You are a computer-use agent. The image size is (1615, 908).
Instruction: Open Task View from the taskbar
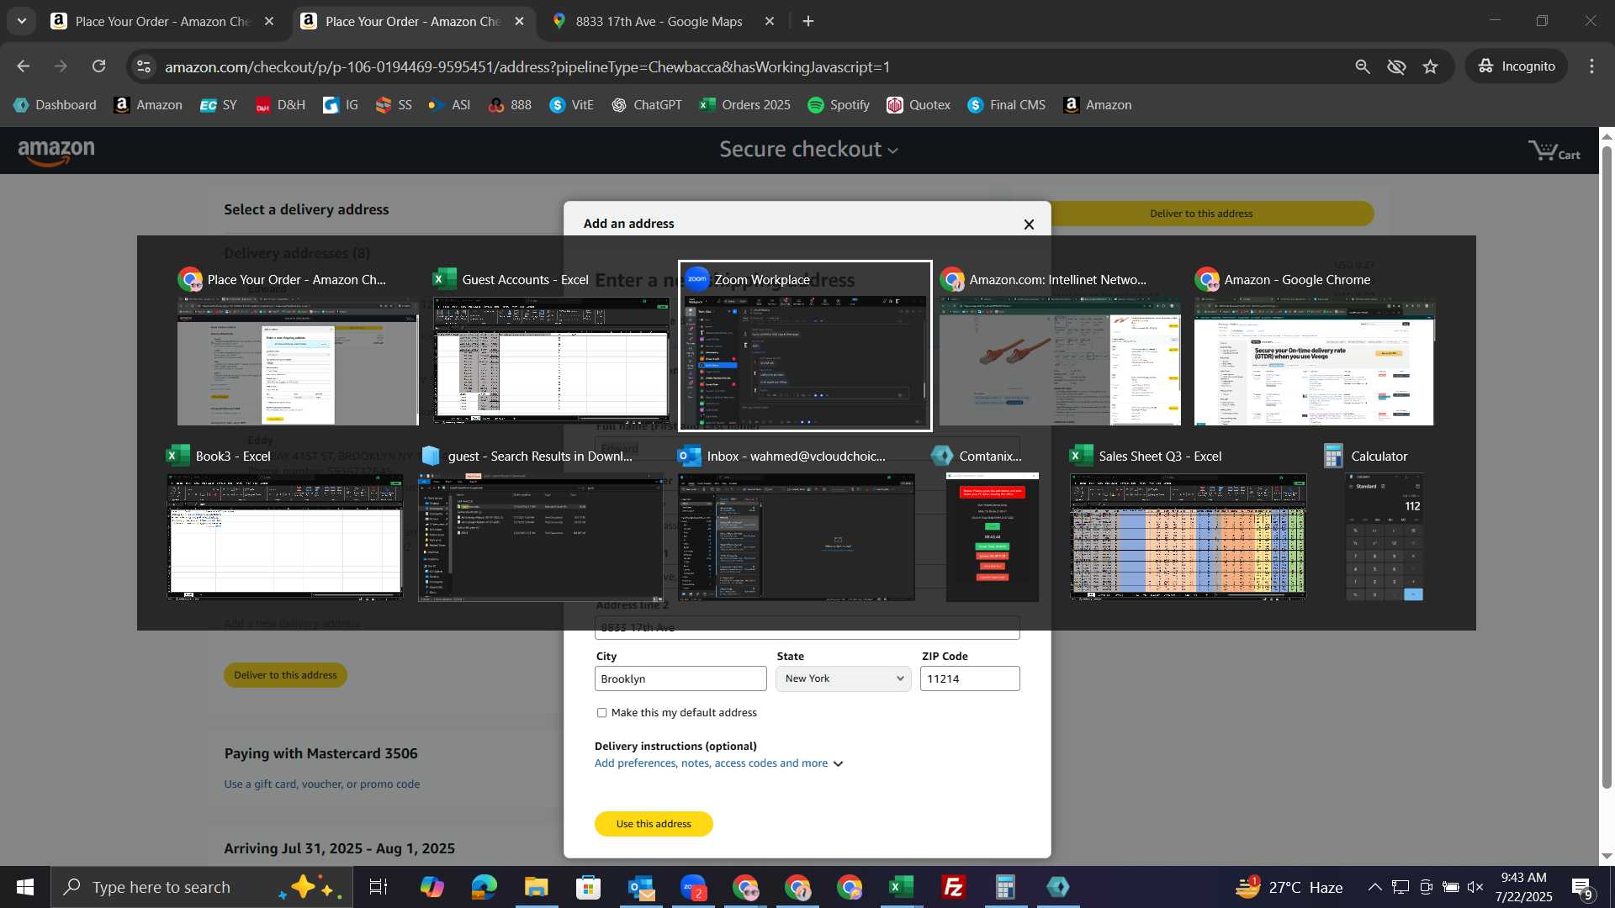click(x=379, y=887)
